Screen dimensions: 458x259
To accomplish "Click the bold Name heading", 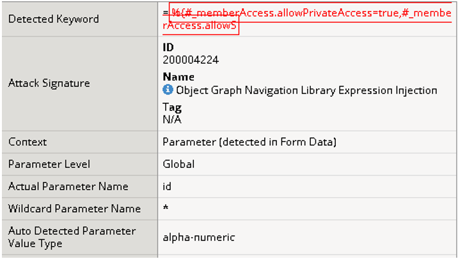I will (178, 77).
